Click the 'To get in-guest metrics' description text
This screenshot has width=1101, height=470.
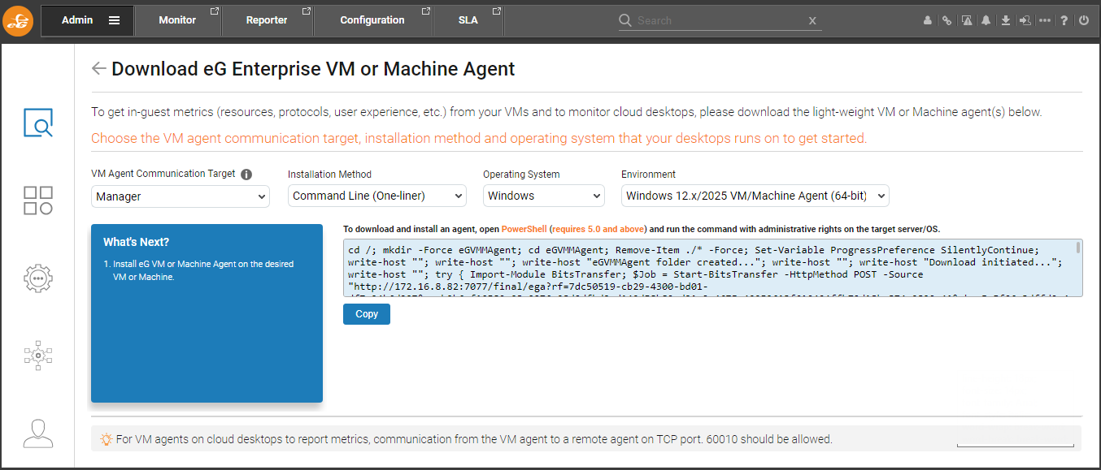(566, 112)
